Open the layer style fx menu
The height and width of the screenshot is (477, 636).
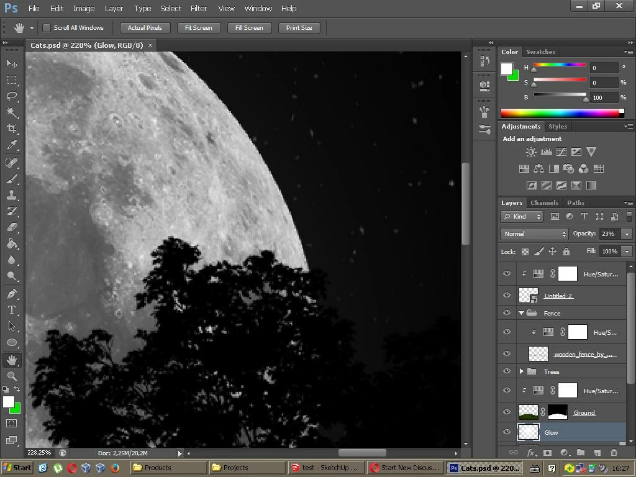pyautogui.click(x=530, y=453)
